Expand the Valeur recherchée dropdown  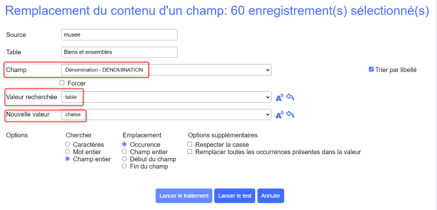click(166, 97)
